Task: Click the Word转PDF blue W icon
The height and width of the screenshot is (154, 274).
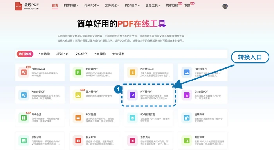Action: (x=24, y=95)
